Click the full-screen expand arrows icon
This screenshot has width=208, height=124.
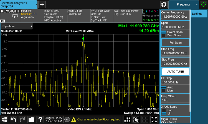pyautogui.click(x=154, y=119)
